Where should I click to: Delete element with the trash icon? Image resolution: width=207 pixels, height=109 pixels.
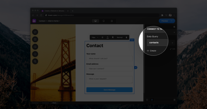(126, 38)
